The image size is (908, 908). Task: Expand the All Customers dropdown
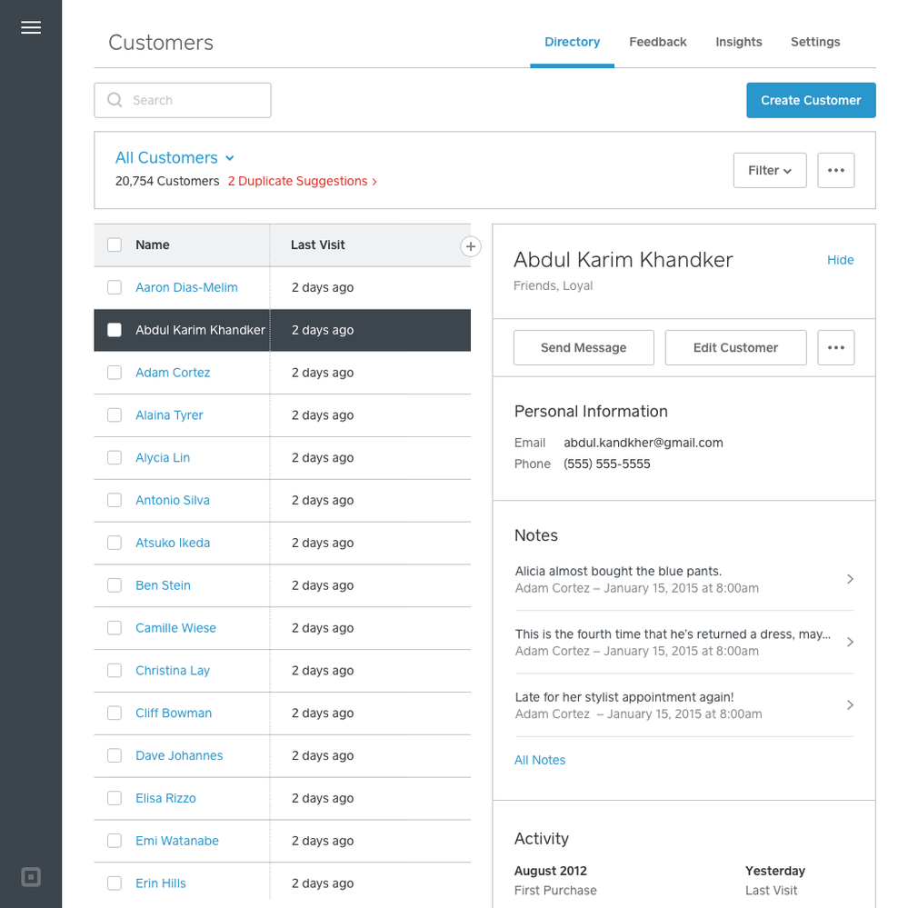point(175,158)
